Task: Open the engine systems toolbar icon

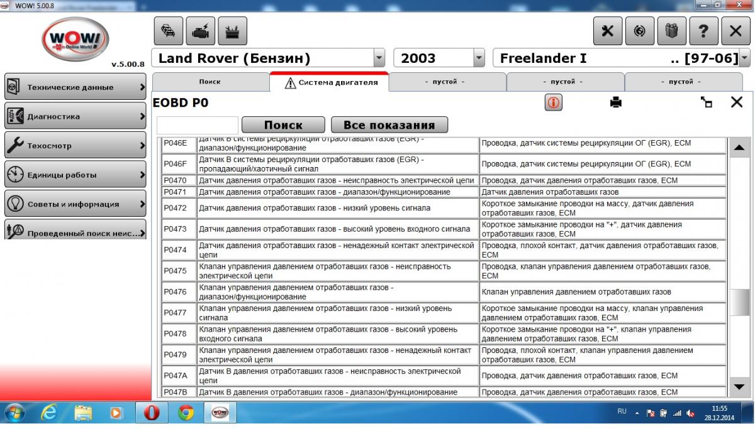Action: coord(200,30)
